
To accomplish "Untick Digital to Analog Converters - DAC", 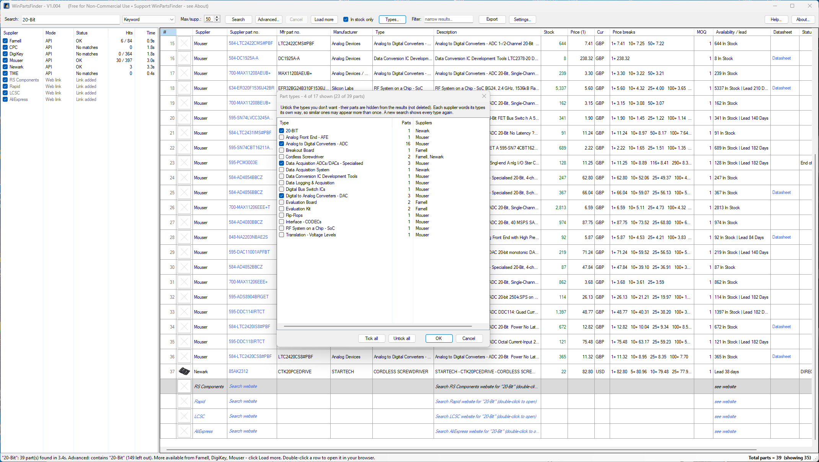I will tap(282, 196).
